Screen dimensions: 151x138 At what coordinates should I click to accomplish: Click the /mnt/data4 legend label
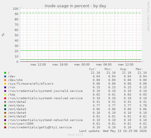point(17,113)
